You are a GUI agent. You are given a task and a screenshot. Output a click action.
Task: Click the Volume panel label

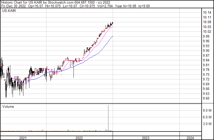pos(8,106)
